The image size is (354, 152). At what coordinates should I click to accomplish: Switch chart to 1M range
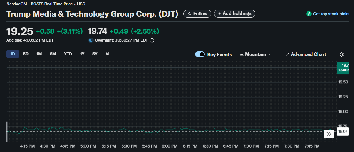39,54
